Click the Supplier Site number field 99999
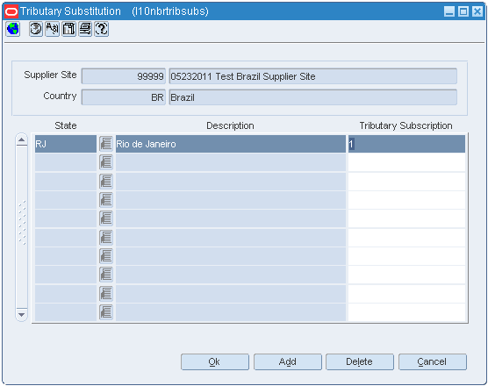The height and width of the screenshot is (386, 488). point(124,76)
